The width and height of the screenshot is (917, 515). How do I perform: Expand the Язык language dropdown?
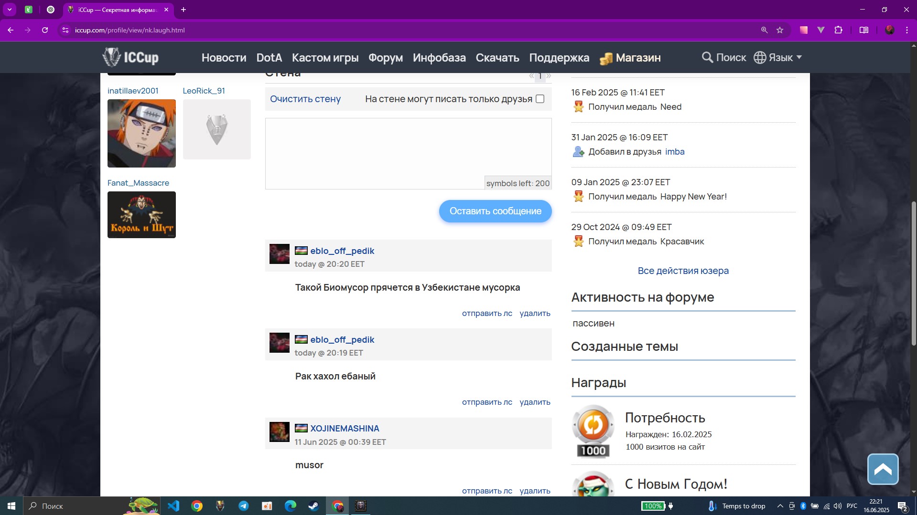(x=785, y=57)
